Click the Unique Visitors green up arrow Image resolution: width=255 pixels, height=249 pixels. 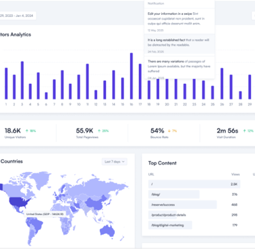(27, 131)
